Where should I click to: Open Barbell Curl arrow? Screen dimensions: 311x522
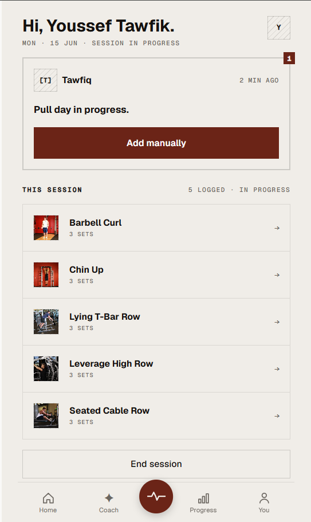(x=277, y=228)
